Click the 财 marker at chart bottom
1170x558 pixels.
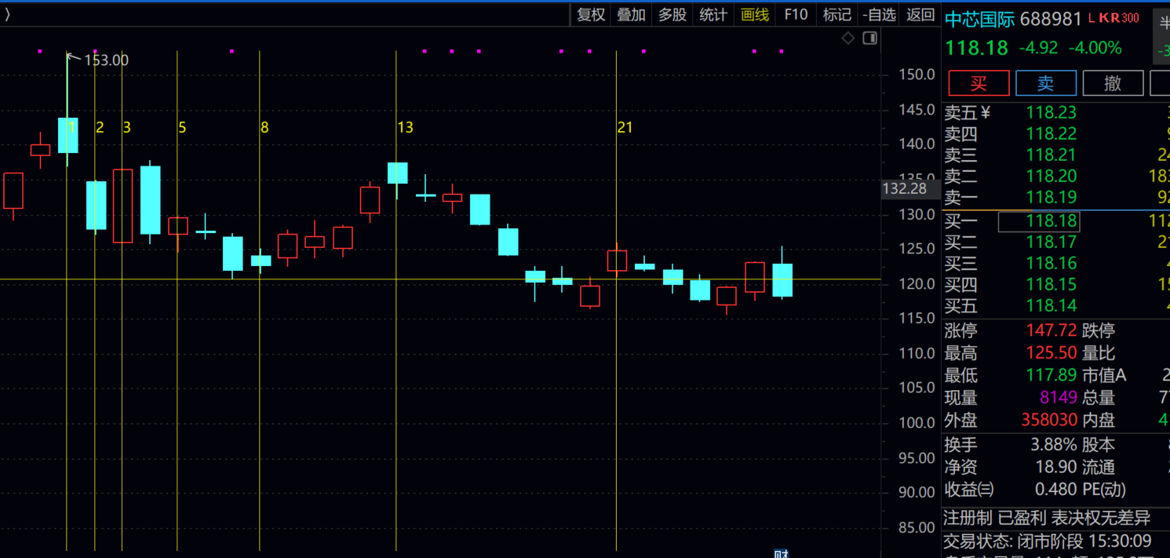(x=781, y=553)
